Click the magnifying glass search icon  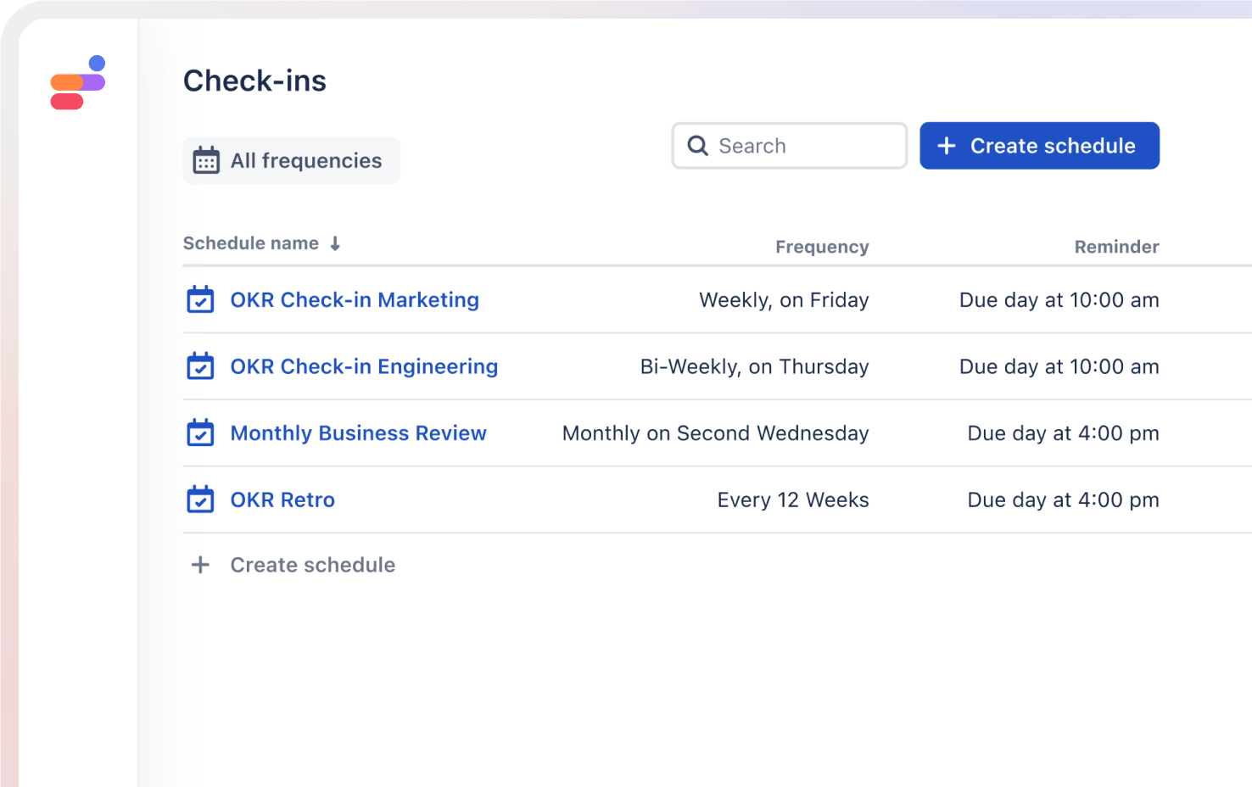698,146
